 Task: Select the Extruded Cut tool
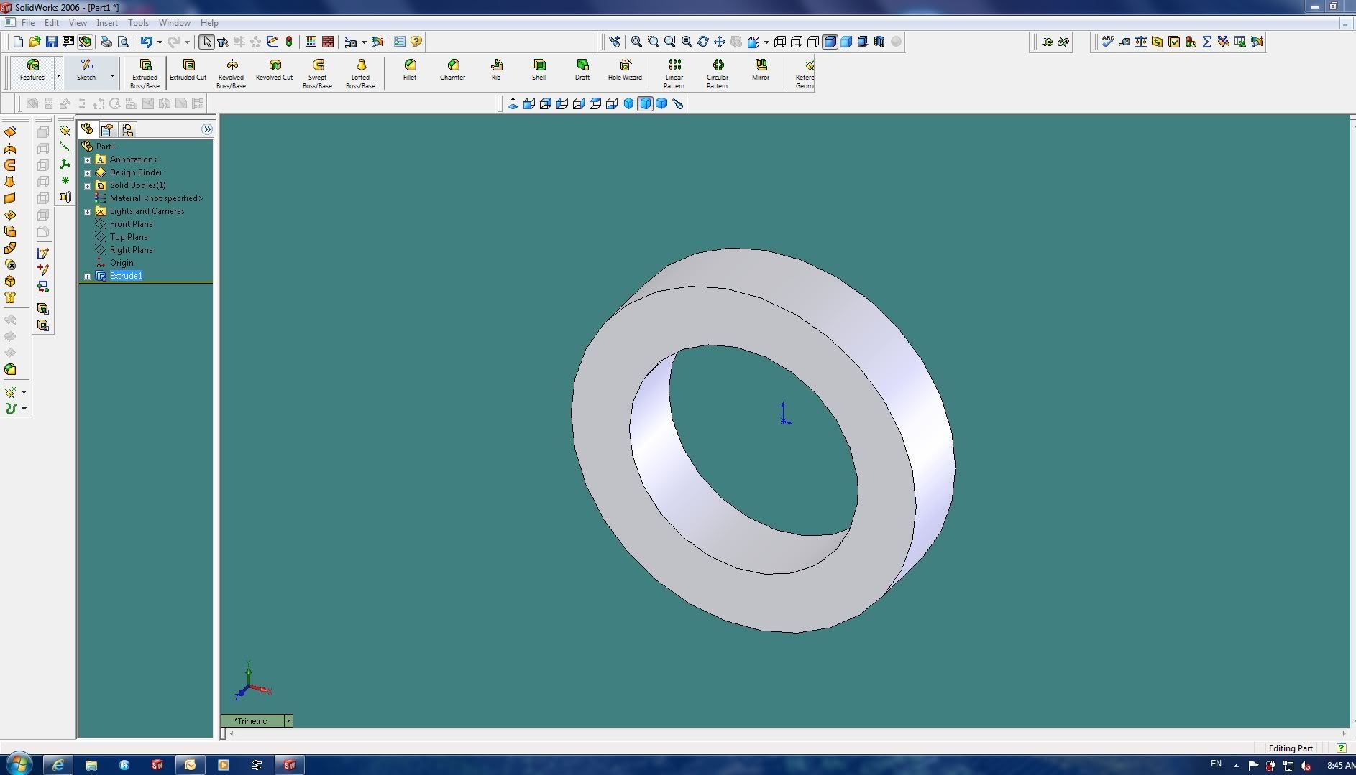[188, 70]
